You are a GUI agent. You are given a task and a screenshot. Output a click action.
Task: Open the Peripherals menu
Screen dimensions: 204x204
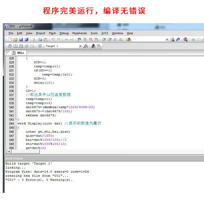80,33
